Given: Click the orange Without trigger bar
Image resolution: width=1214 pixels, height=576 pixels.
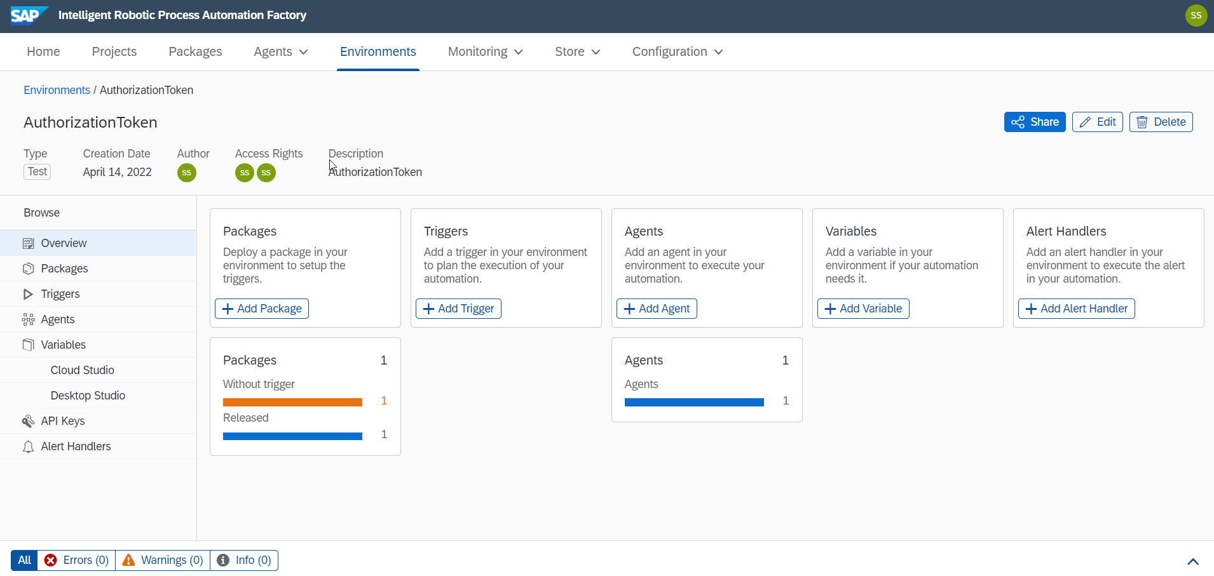Looking at the screenshot, I should (x=292, y=402).
